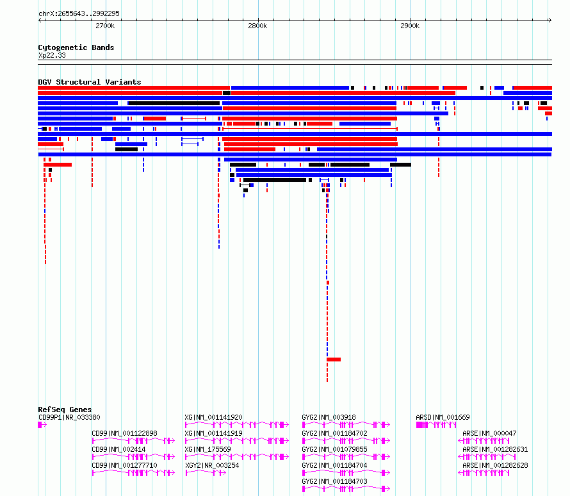
Task: Select the Cytogenetic Bands track title
Action: 76,47
